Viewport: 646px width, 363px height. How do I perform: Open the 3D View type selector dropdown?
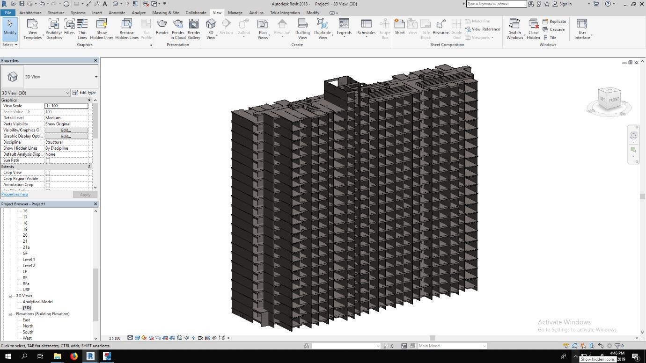[x=96, y=77]
